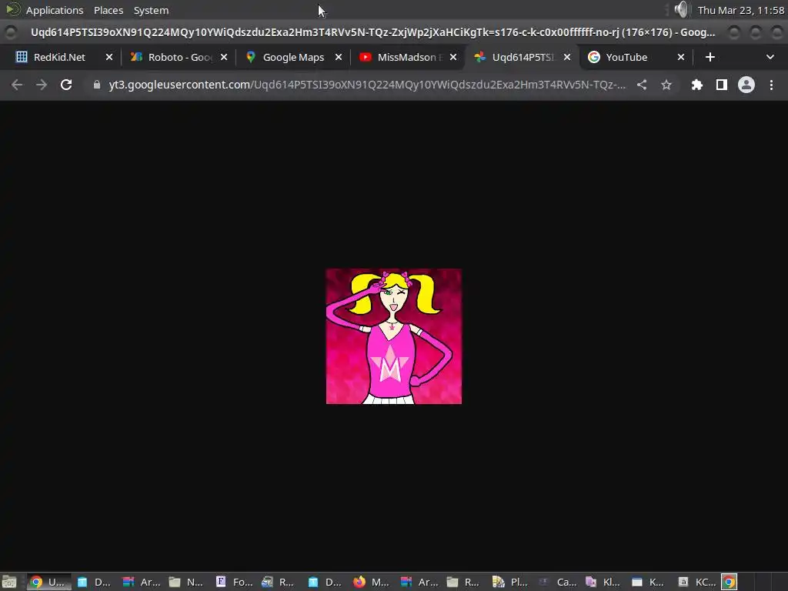Select the 'Kl...' taskbar item
788x591 pixels.
pos(603,582)
